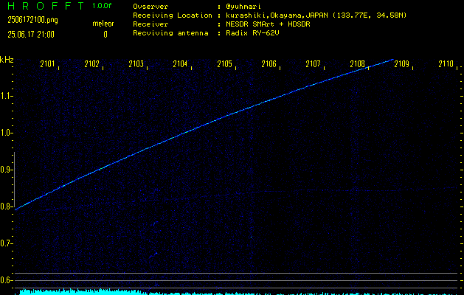Click the meteor count value 0
Image resolution: width=464 pixels, height=295 pixels.
tap(105, 35)
